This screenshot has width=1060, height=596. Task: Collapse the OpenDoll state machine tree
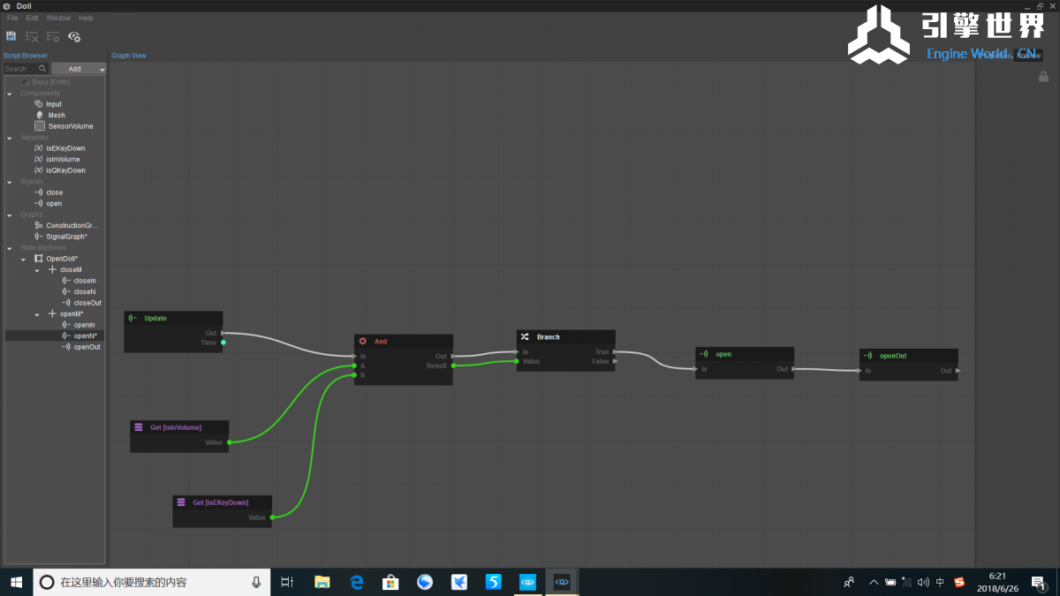[x=24, y=259]
